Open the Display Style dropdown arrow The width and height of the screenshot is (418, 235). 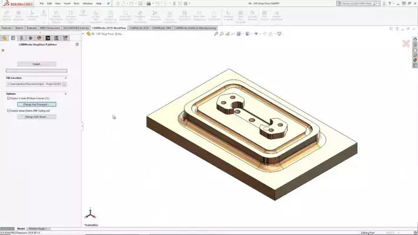click(251, 34)
